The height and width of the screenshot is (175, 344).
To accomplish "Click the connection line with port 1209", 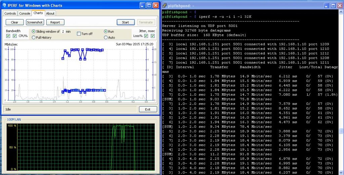I will (246, 44).
